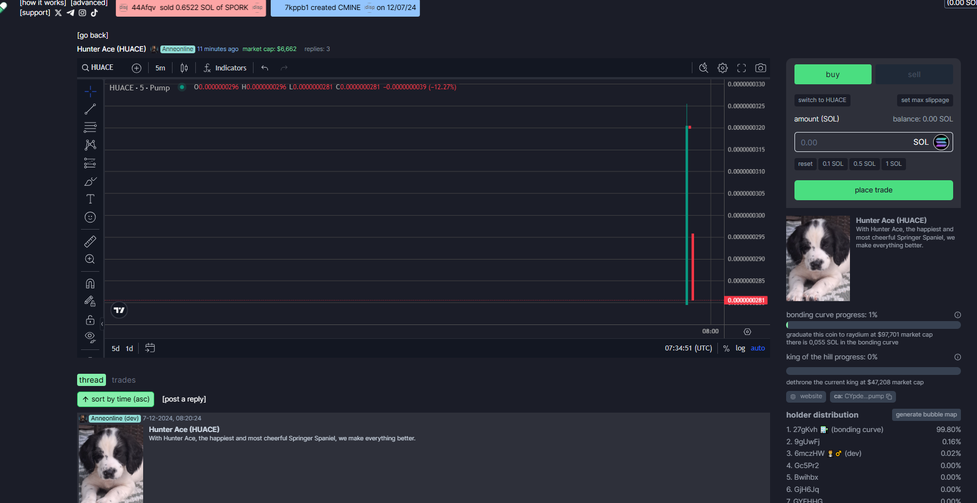Hide all drawings with eye icon
Viewport: 977px width, 503px height.
(90, 337)
